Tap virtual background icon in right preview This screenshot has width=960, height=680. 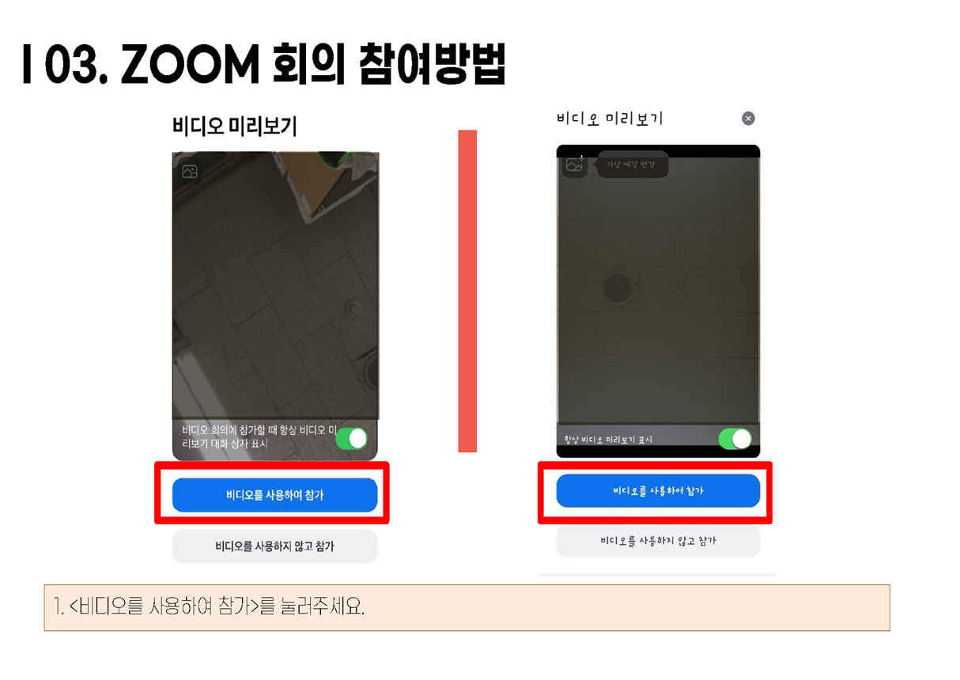575,164
